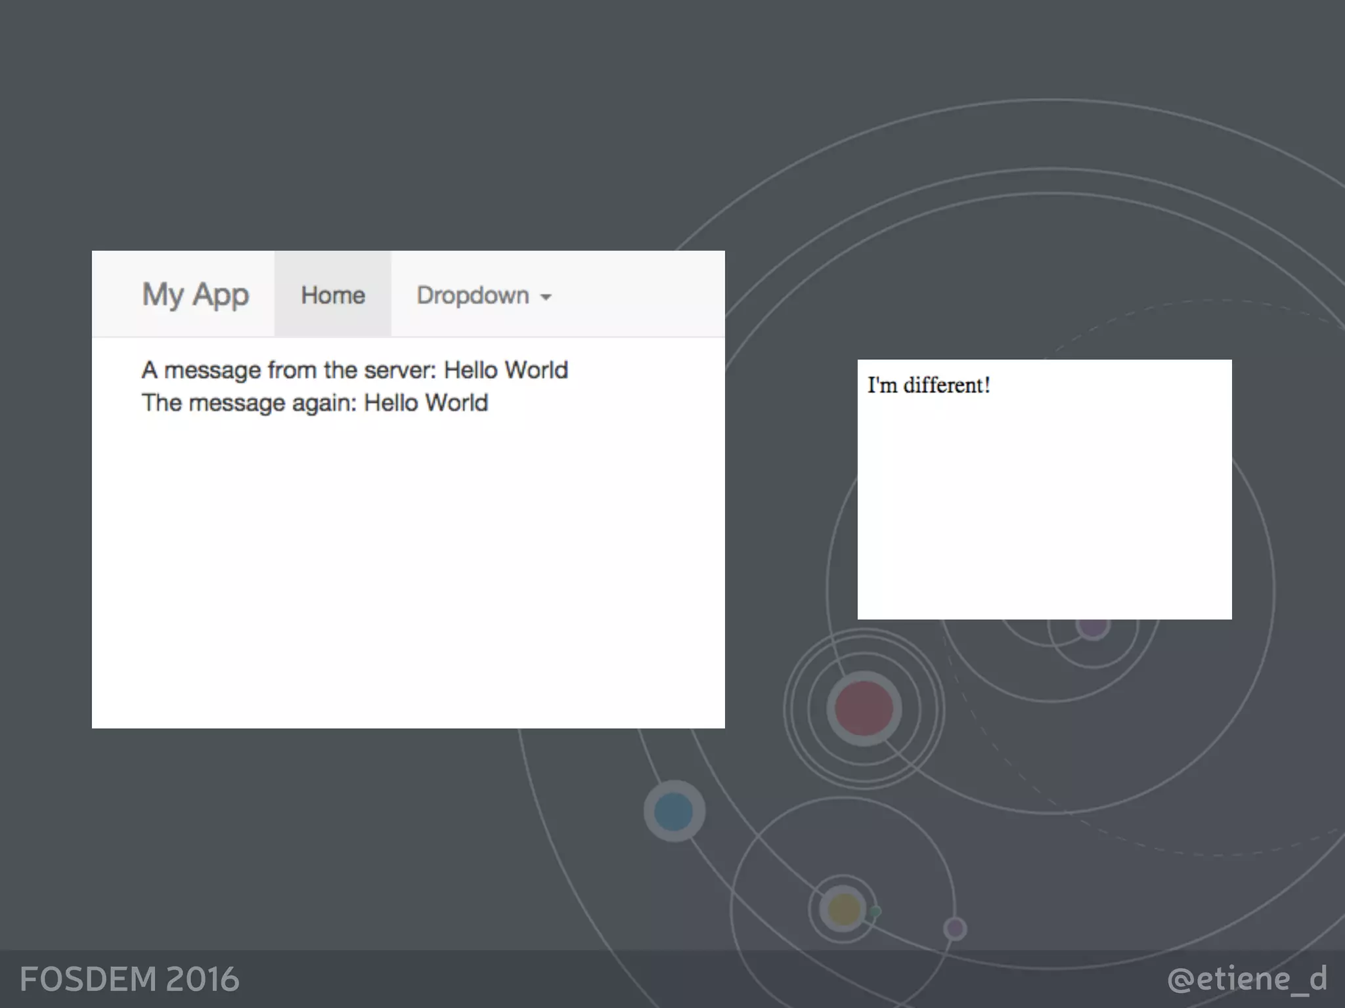1345x1008 pixels.
Task: Click the FOSDEM 2016 footer label
Action: tap(129, 979)
